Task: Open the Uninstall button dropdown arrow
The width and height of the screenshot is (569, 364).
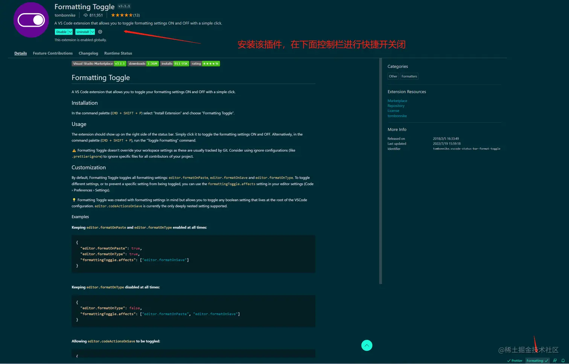Action: (x=93, y=32)
